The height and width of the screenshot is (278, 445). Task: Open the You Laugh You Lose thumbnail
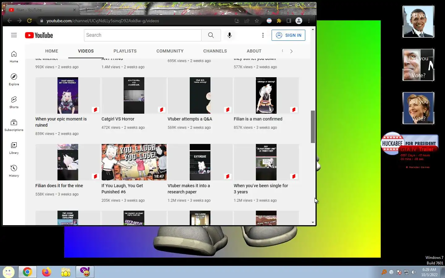[x=134, y=162]
